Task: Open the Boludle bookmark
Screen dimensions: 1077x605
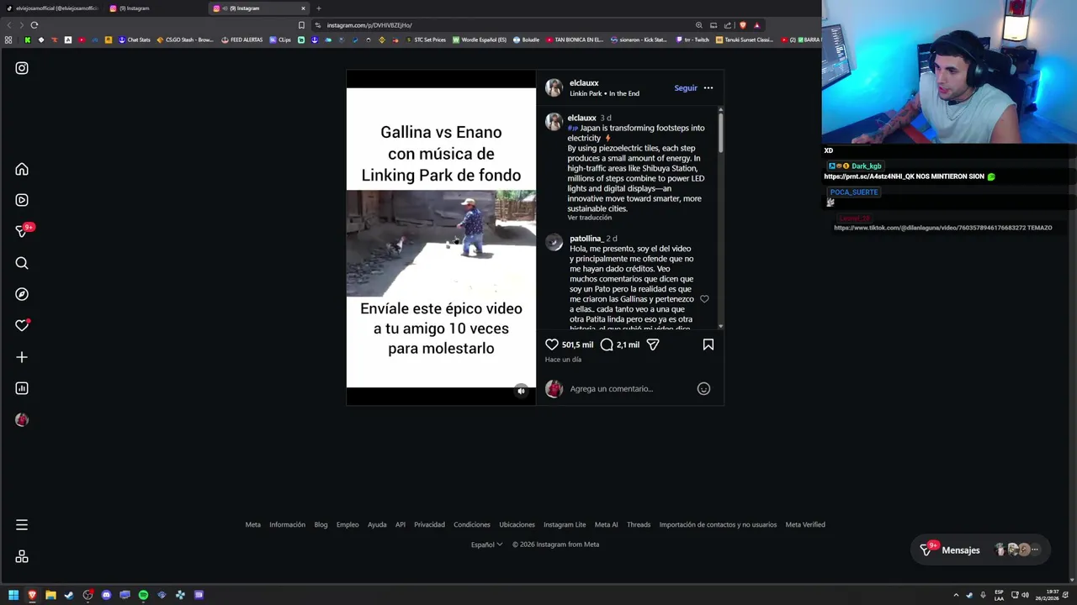Action: click(527, 39)
